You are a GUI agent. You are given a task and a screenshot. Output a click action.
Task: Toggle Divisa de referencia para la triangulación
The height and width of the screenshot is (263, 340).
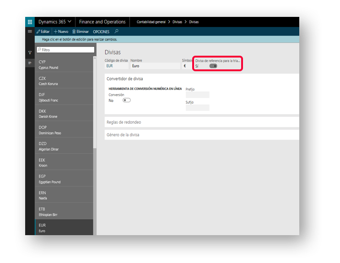[213, 66]
